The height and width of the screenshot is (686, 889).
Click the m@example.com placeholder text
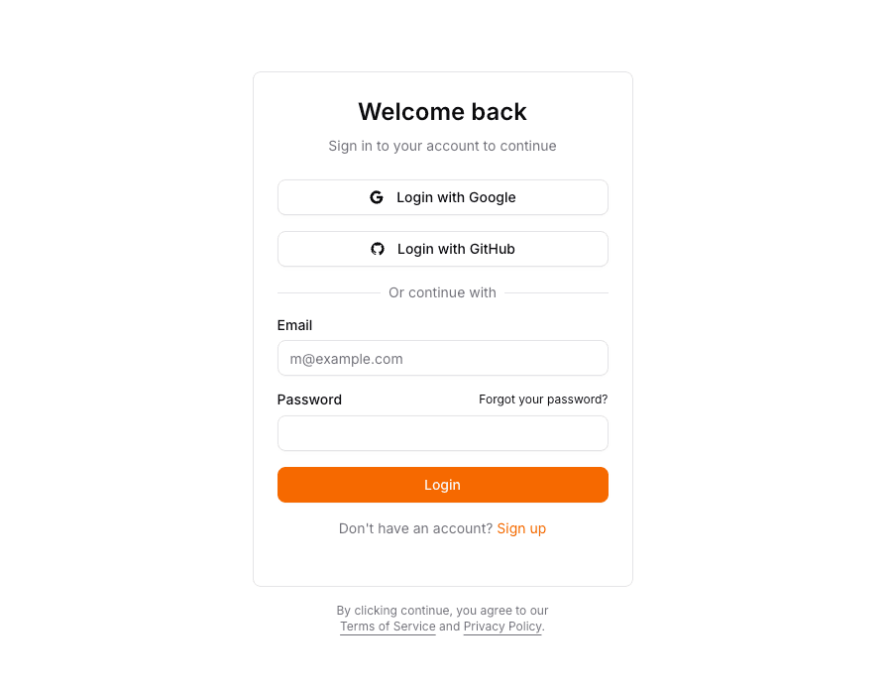pyautogui.click(x=347, y=359)
